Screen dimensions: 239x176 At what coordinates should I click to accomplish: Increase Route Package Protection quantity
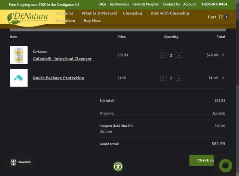pyautogui.click(x=179, y=78)
